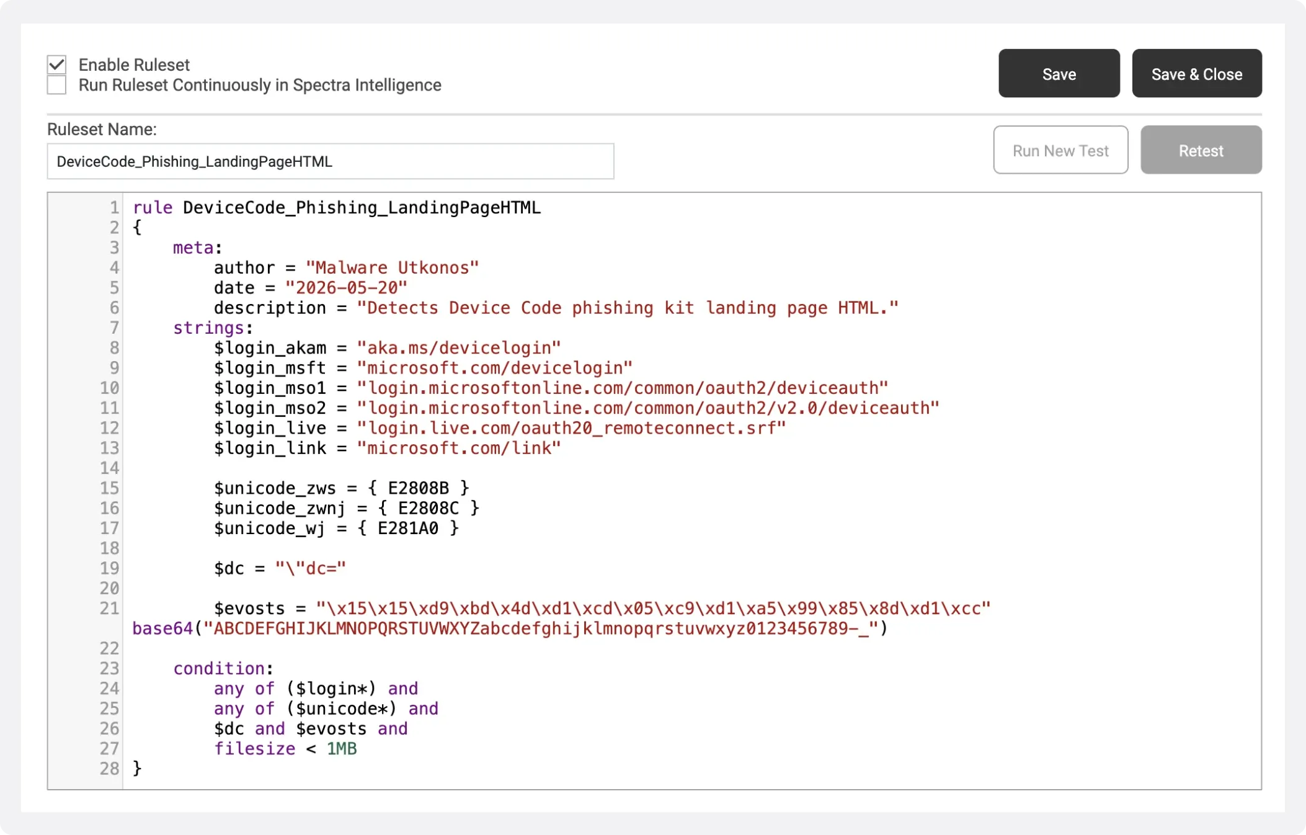
Task: Click the date value "2026-05-20"
Action: (346, 288)
